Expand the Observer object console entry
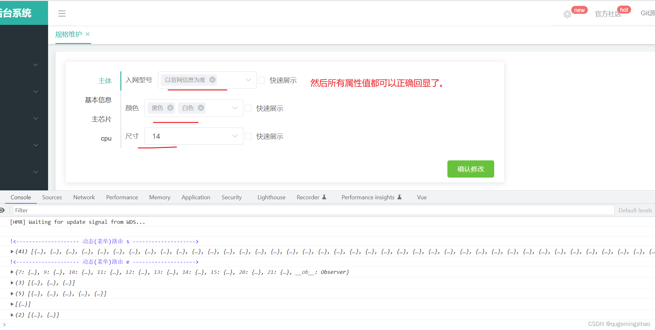 12,272
